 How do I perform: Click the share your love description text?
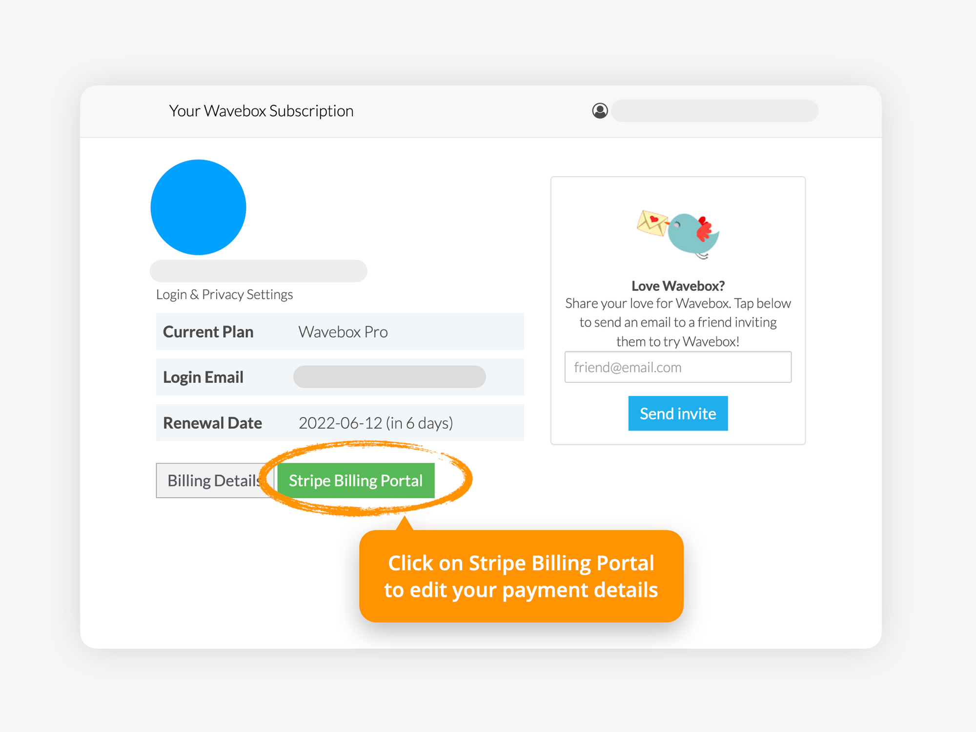[678, 322]
